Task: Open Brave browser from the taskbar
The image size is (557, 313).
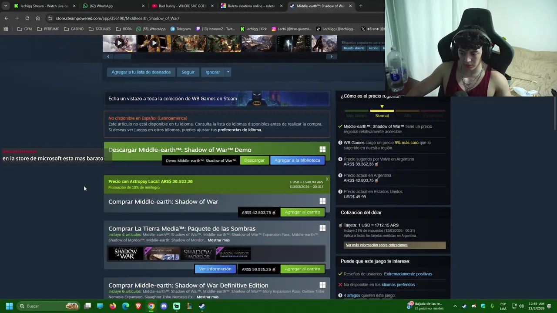Action: [x=138, y=306]
